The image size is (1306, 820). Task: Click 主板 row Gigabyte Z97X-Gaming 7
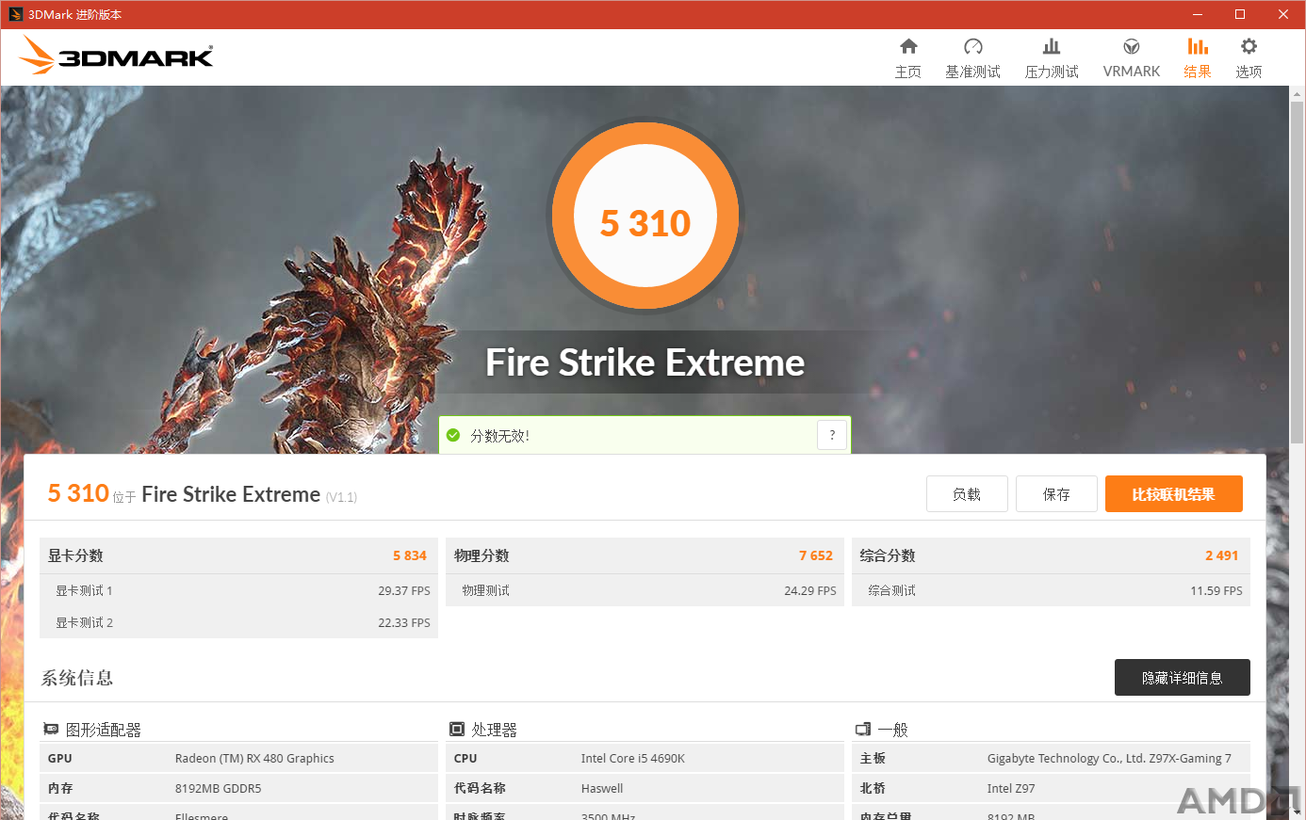click(x=1051, y=758)
